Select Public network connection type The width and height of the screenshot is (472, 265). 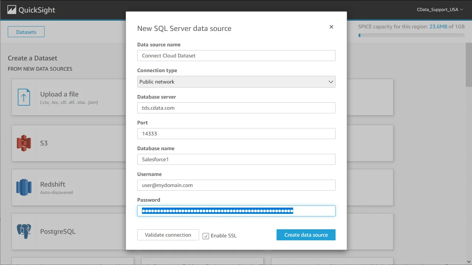236,82
